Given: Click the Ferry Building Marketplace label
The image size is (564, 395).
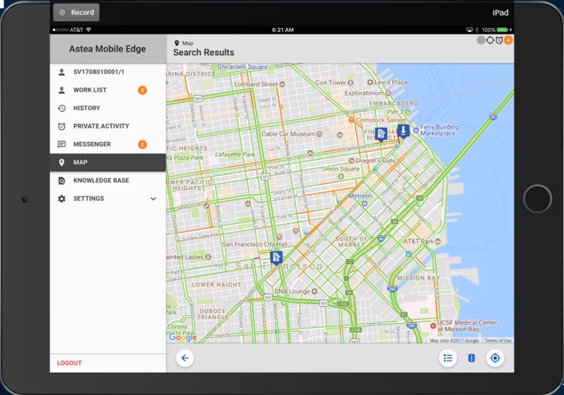Looking at the screenshot, I should pos(439,130).
